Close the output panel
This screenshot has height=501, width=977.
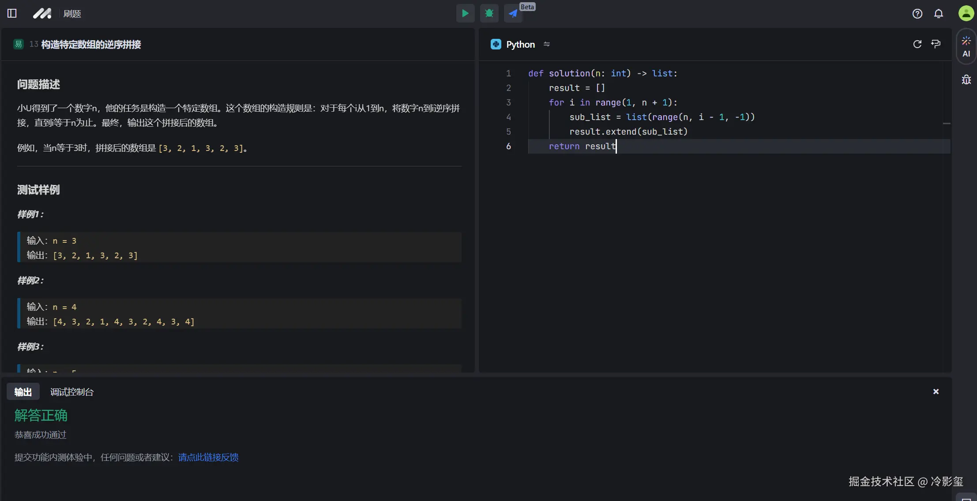coord(936,392)
